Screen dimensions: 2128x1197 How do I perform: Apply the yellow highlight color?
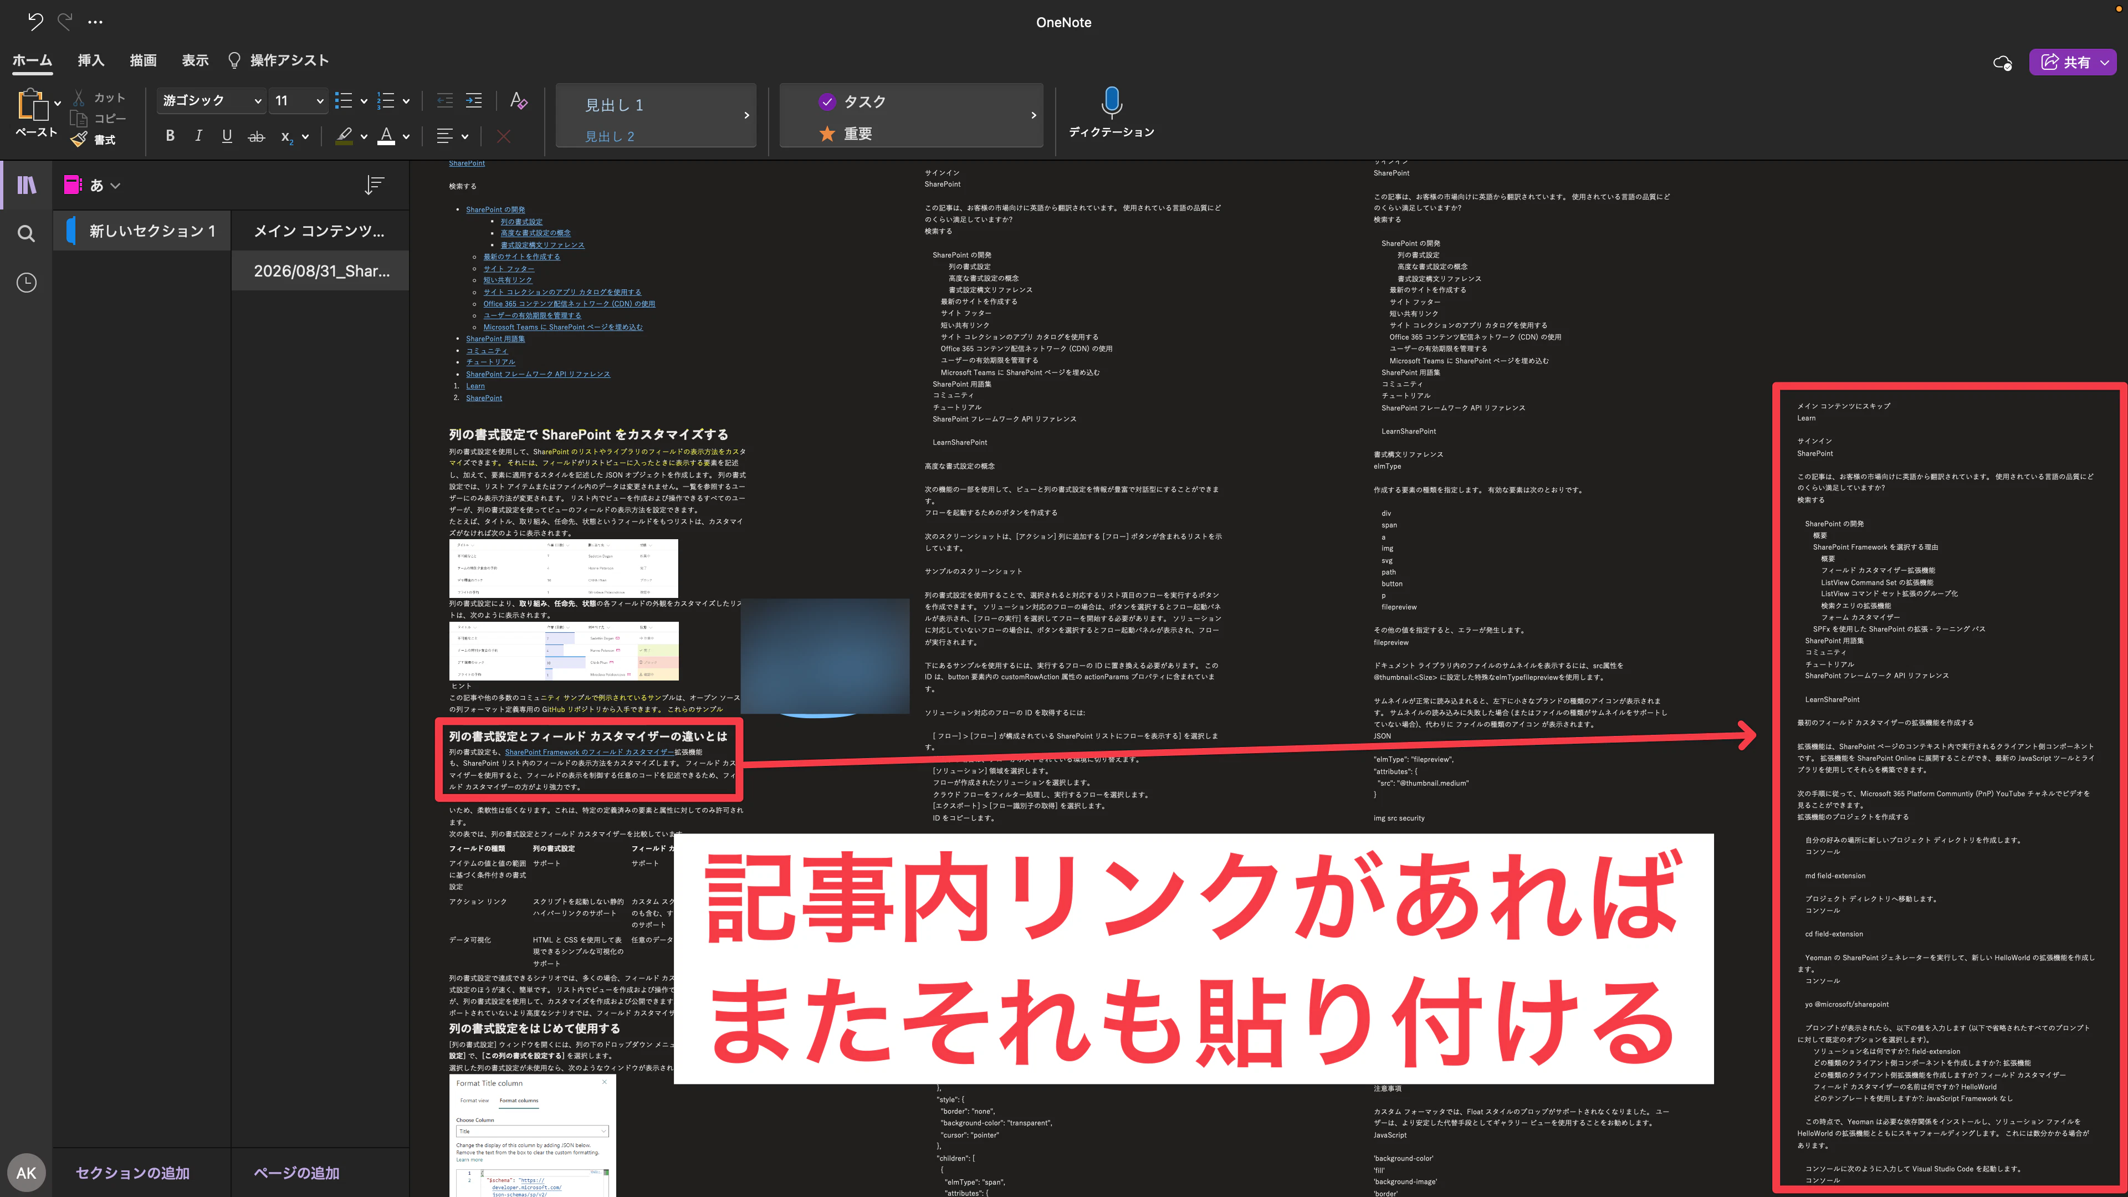click(345, 136)
